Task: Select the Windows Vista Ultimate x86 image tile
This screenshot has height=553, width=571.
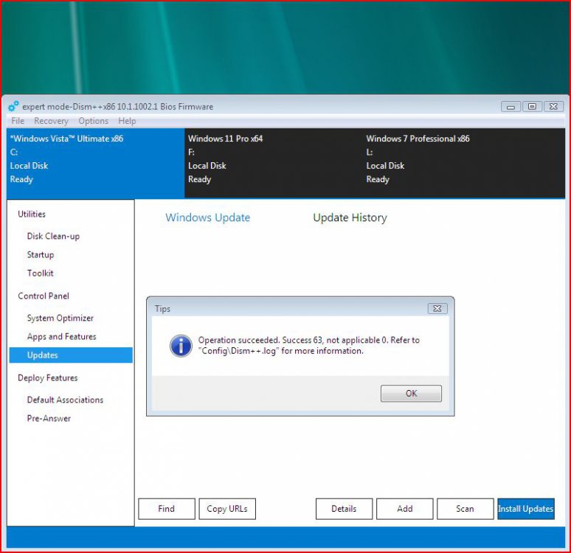Action: pyautogui.click(x=95, y=163)
